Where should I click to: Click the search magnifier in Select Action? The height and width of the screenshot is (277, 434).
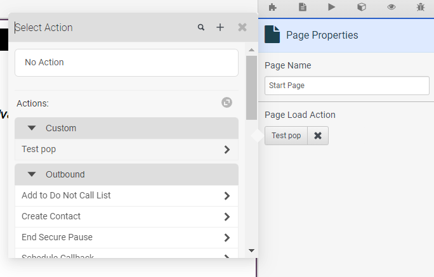click(x=201, y=27)
